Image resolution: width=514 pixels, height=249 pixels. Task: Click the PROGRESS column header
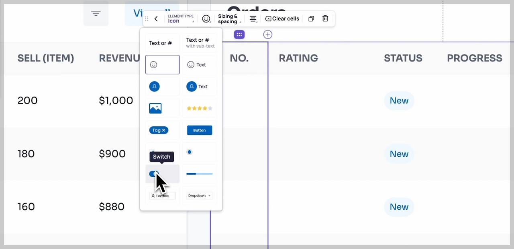point(475,58)
